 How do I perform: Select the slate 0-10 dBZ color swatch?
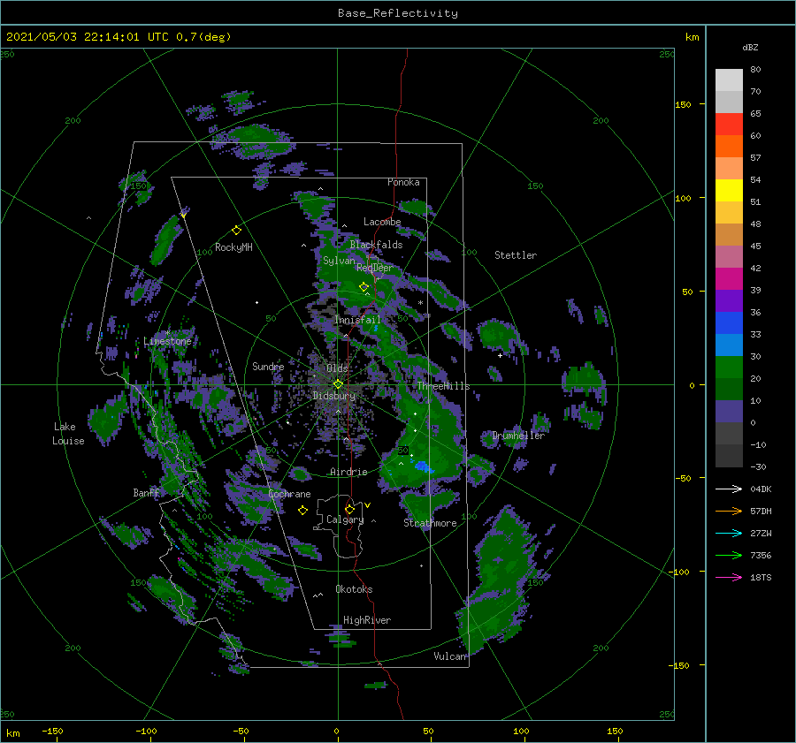click(729, 412)
